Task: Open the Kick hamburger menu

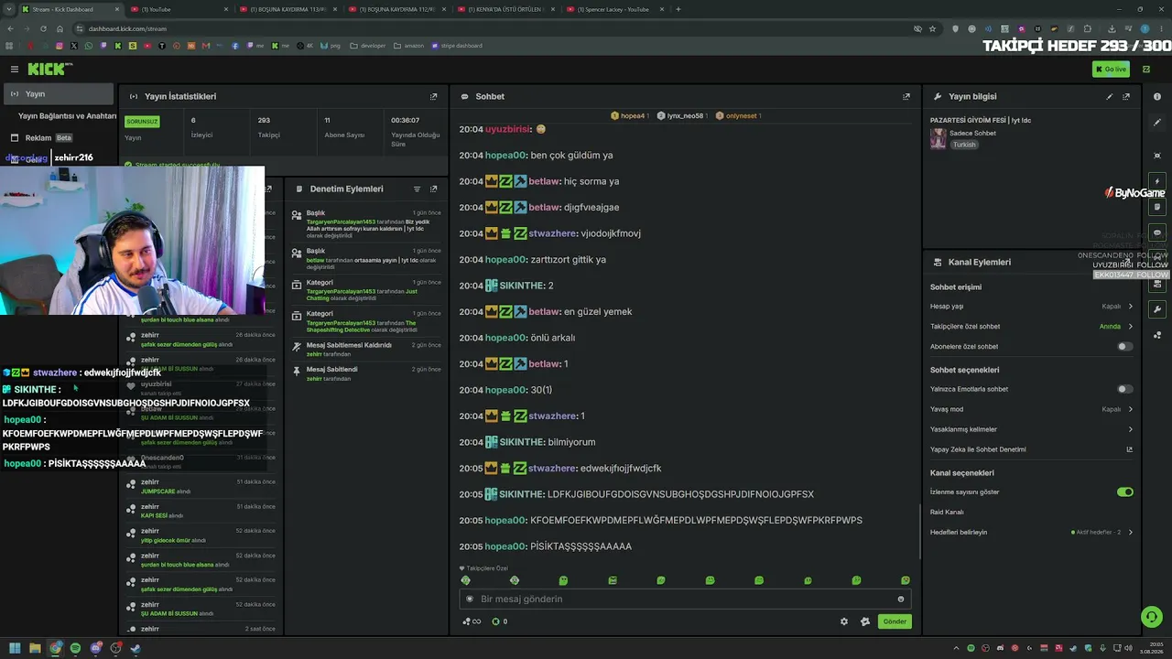Action: point(15,70)
